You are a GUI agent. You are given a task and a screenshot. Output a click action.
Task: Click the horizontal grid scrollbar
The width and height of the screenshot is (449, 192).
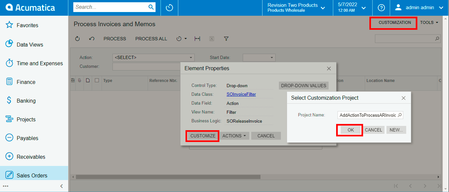coord(168,177)
